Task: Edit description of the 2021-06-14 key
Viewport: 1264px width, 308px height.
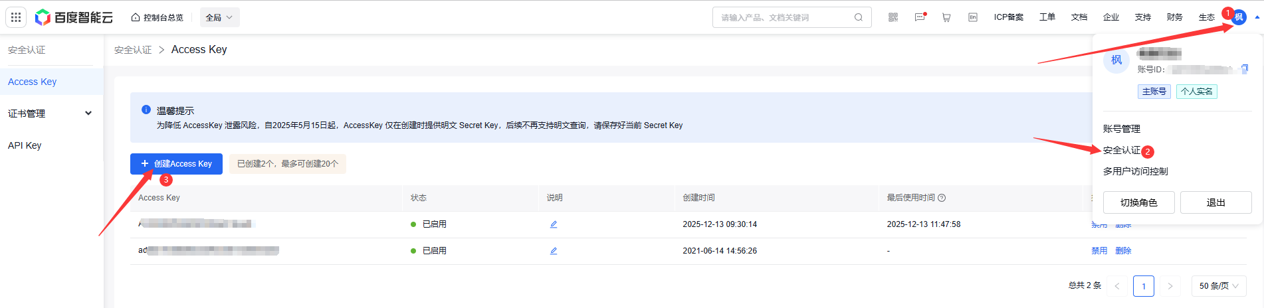Action: (553, 251)
